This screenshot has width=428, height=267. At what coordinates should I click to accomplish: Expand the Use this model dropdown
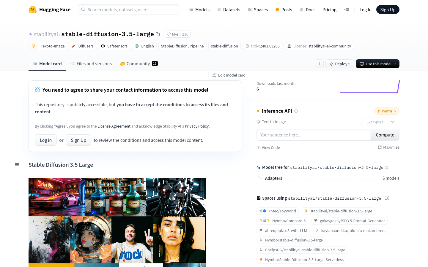click(x=377, y=64)
